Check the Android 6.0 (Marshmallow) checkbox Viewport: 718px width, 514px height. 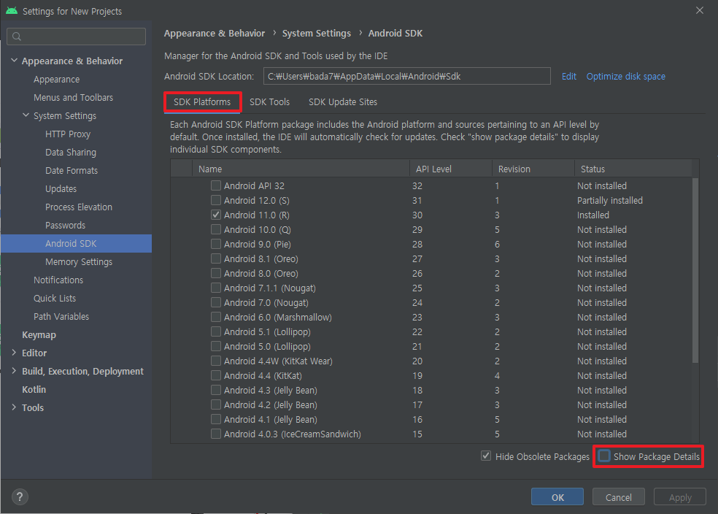point(216,317)
